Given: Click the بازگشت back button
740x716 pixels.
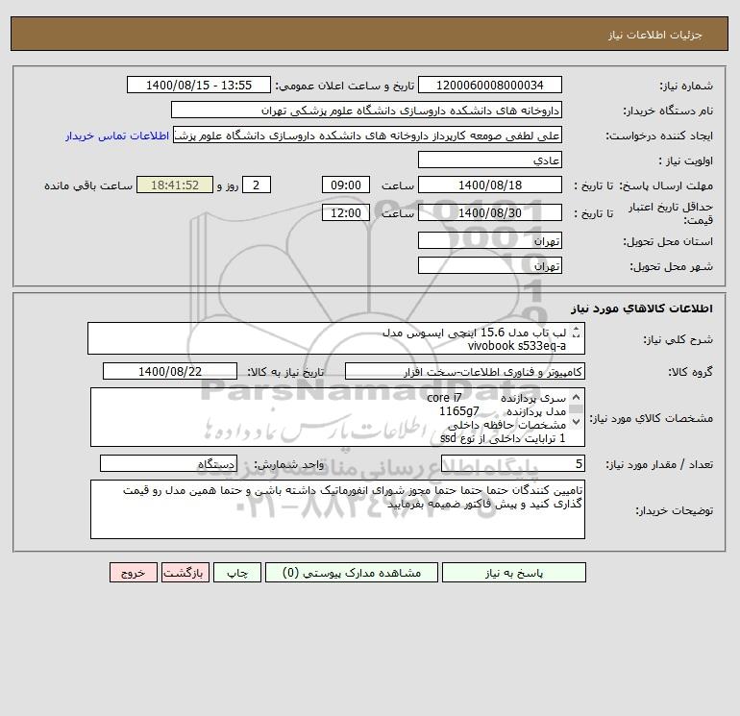Looking at the screenshot, I should (185, 573).
